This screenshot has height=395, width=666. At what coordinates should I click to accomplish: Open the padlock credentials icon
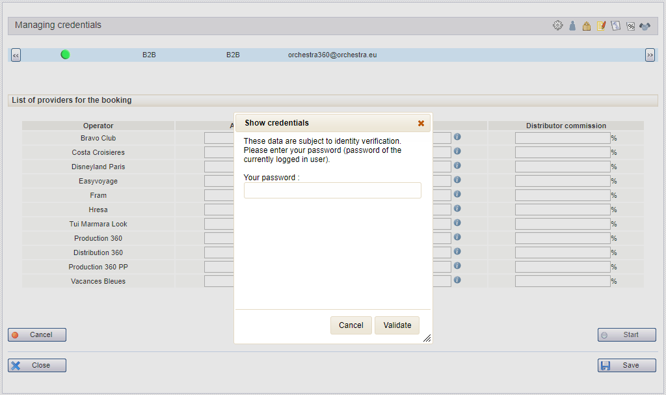pos(587,26)
